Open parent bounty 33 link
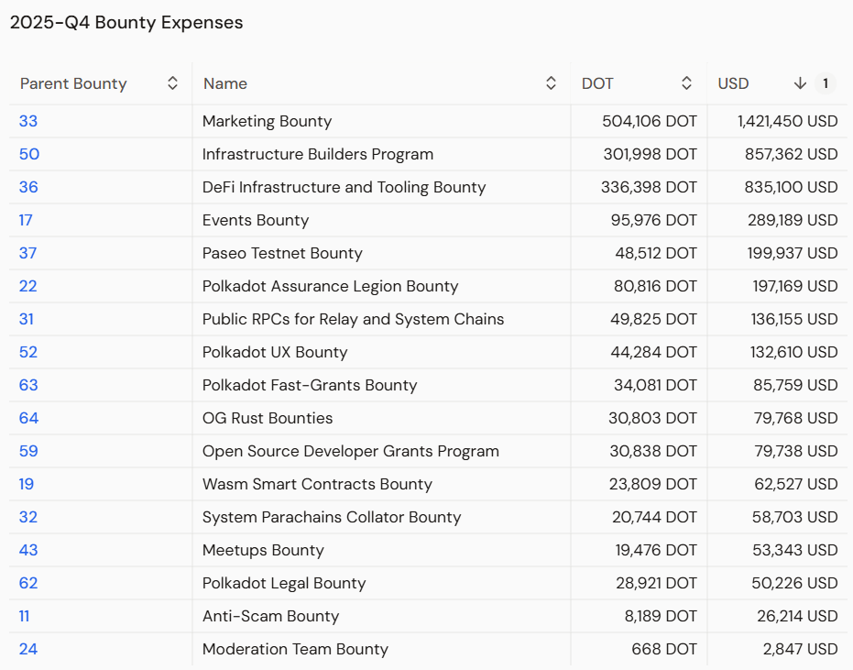The height and width of the screenshot is (670, 853). [28, 121]
